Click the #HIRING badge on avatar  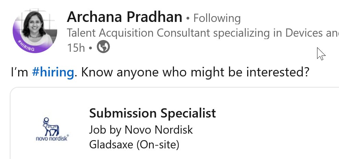[26, 46]
